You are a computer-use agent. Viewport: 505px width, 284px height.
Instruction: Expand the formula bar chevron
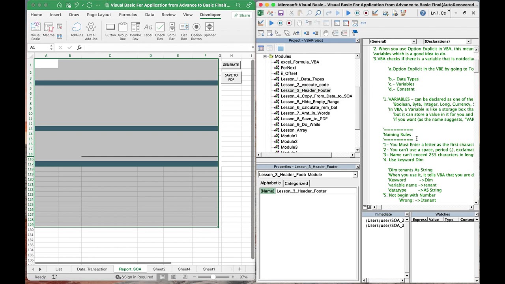tap(252, 47)
